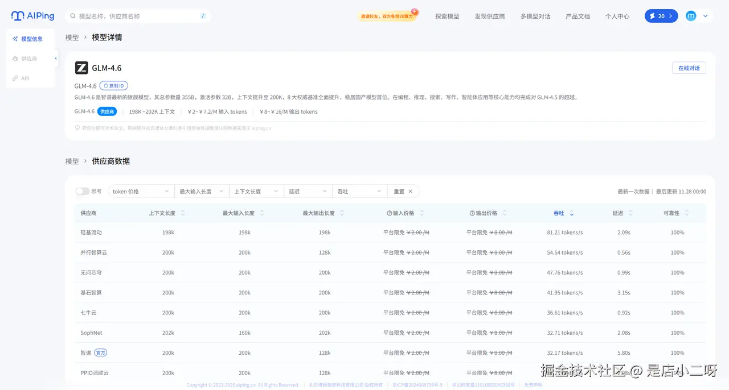
Task: Sort by 吞吐 column sort icon
Action: pos(572,213)
